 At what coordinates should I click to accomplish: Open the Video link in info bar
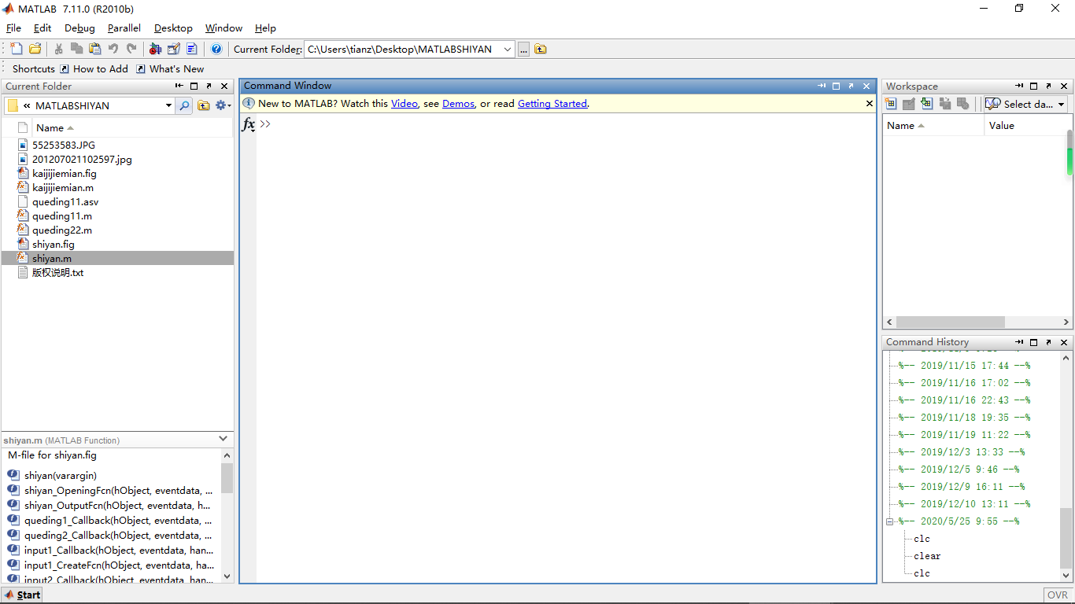pyautogui.click(x=405, y=103)
